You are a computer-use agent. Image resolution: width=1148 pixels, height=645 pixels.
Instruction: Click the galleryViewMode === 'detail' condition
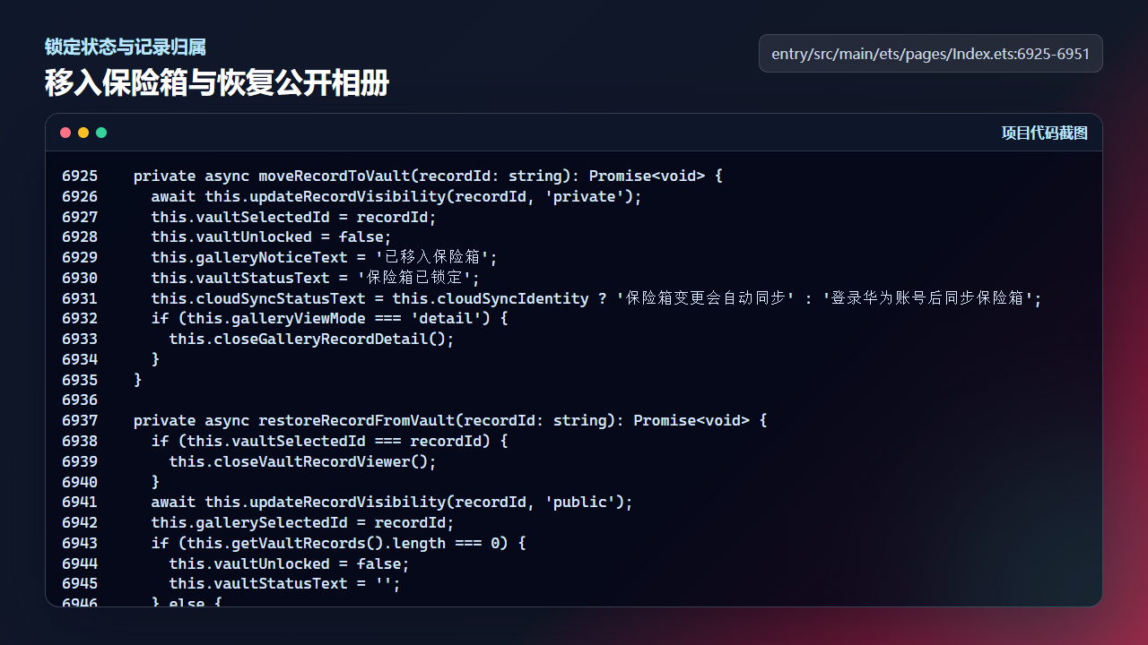[x=329, y=318]
